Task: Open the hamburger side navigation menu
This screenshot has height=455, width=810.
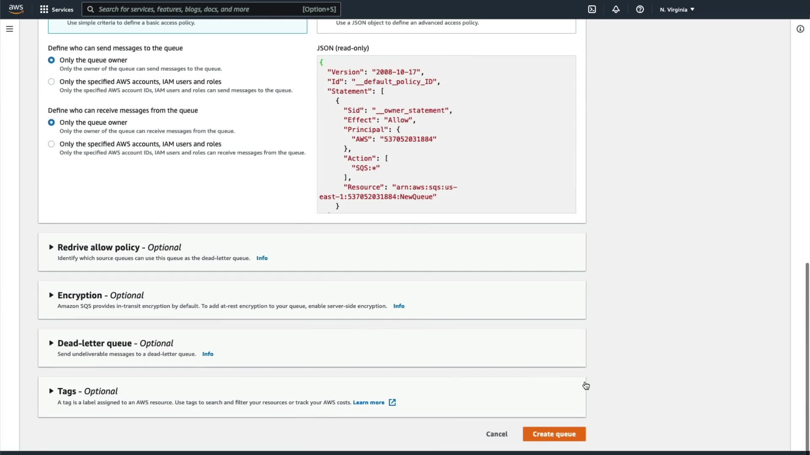Action: pos(10,29)
